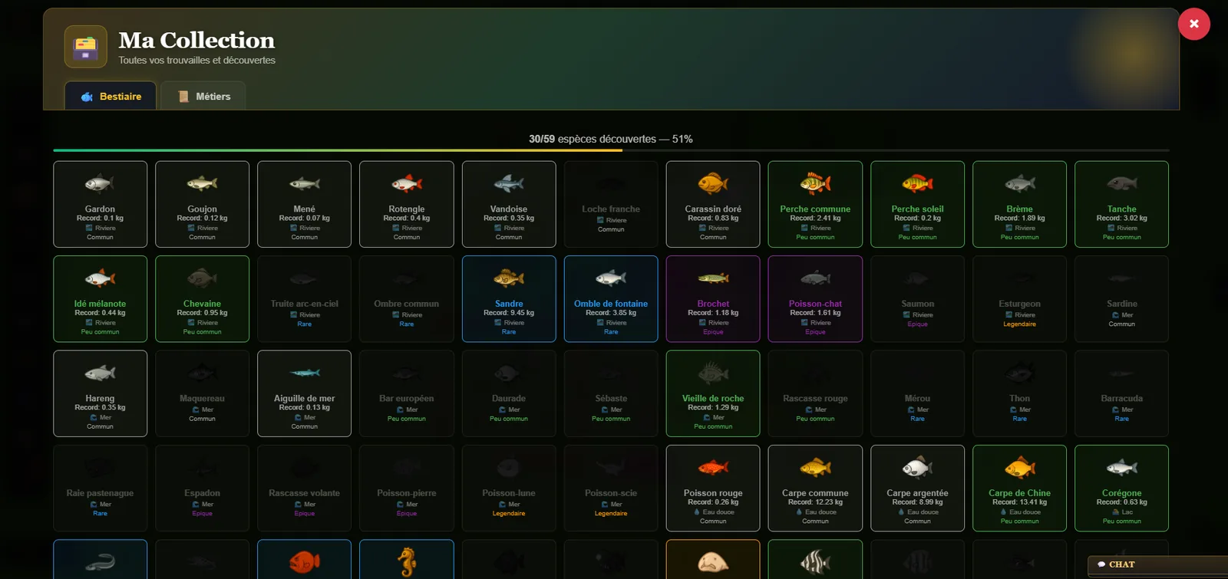This screenshot has width=1228, height=579.
Task: Select the Hareng fish icon
Action: coord(100,373)
